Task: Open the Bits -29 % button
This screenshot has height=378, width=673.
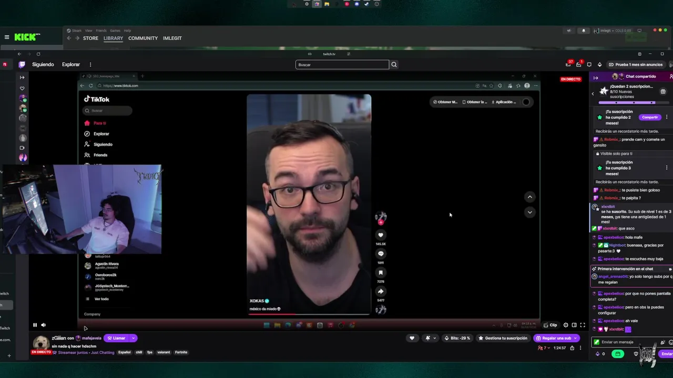Action: tap(457, 338)
